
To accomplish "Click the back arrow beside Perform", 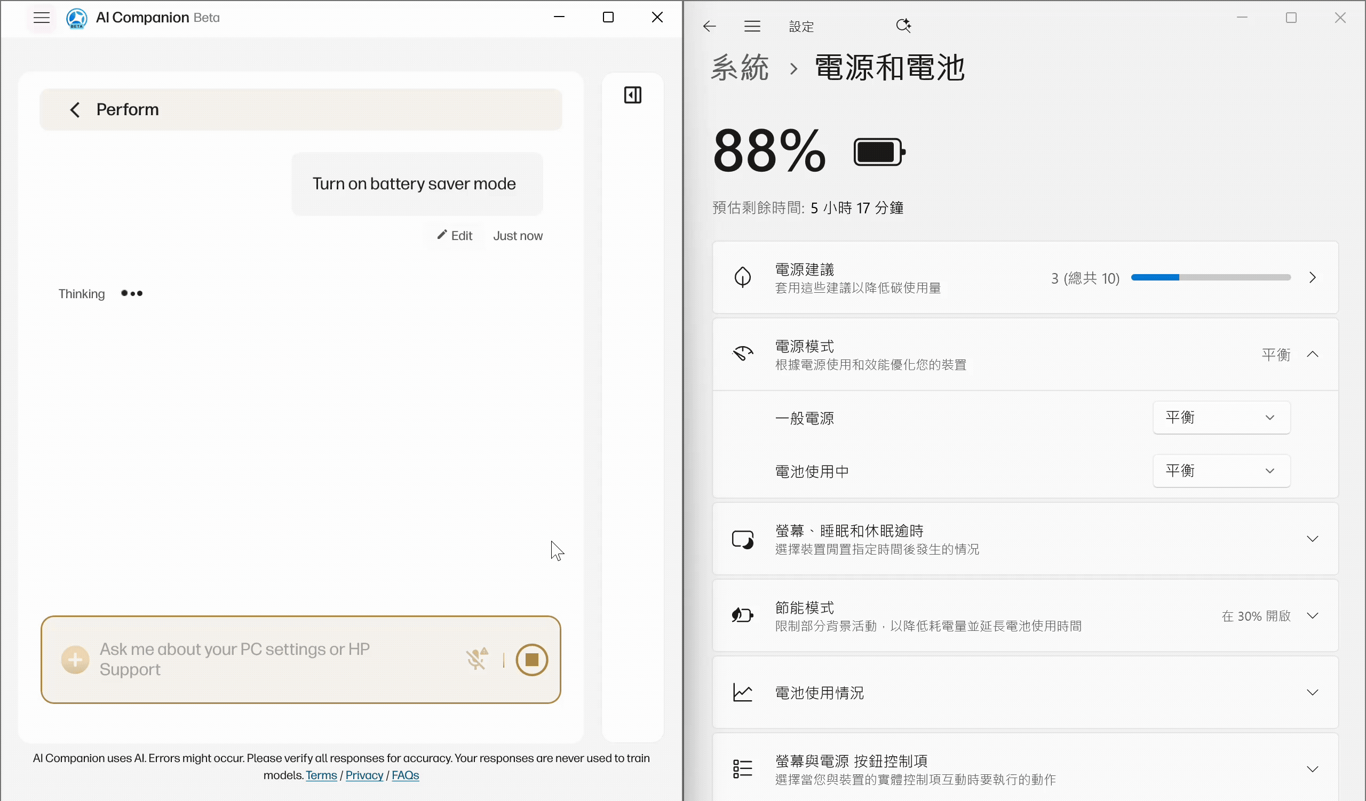I will 75,110.
